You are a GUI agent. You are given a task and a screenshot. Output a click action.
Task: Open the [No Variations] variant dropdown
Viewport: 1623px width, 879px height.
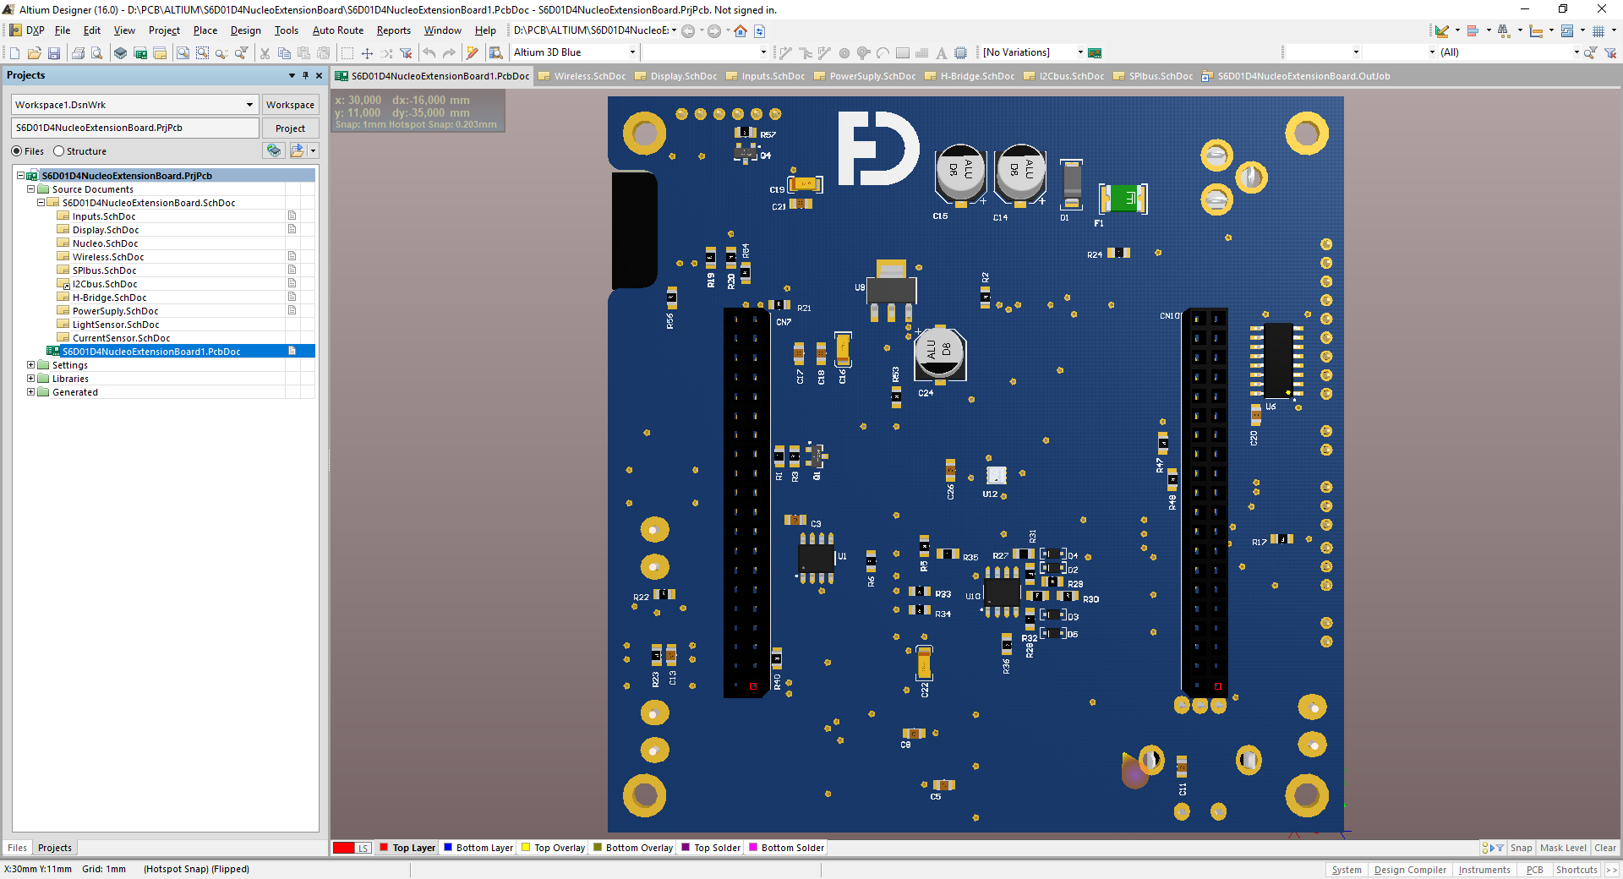1080,52
